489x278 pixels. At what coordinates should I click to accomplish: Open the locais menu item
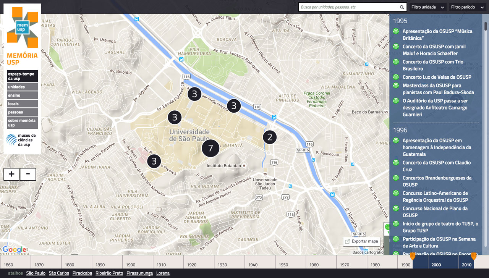click(x=22, y=104)
